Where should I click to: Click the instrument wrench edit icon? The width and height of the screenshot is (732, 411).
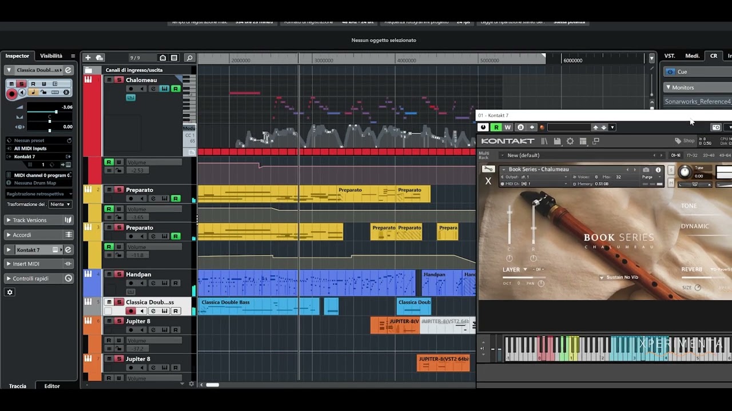click(x=488, y=170)
